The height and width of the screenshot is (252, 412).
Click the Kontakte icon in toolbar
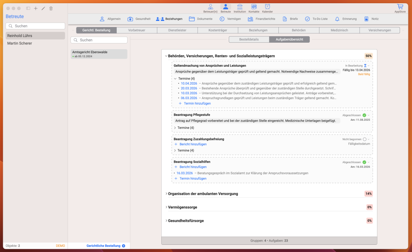point(254,7)
